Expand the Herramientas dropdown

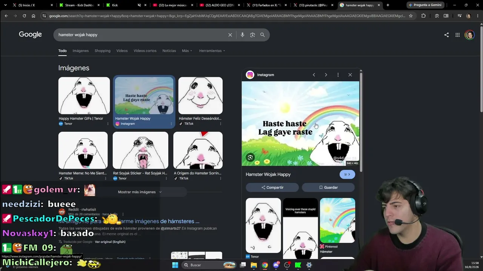(x=212, y=51)
